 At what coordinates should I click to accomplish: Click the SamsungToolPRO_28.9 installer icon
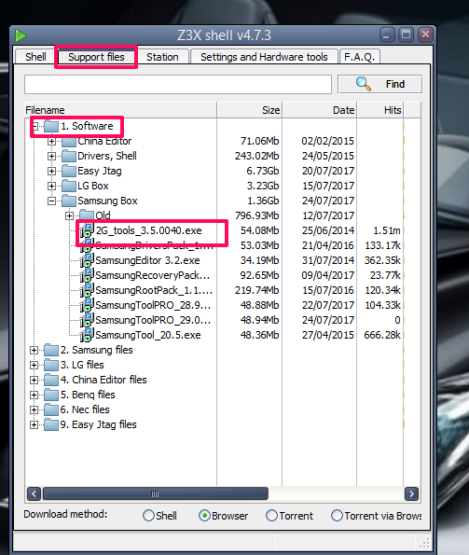click(87, 305)
